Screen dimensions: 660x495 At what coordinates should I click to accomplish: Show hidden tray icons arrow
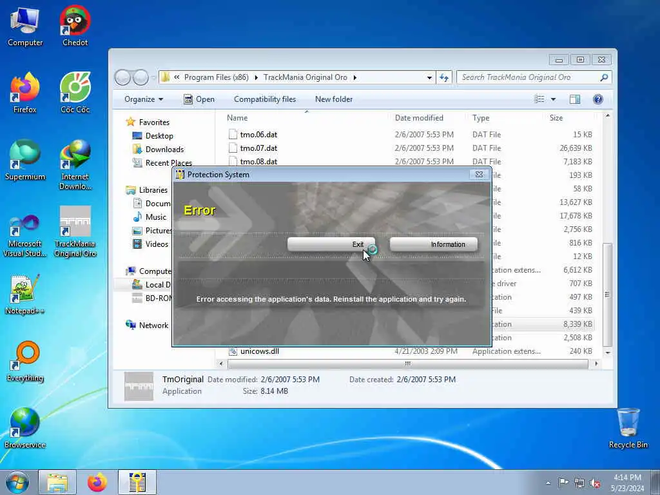click(548, 483)
